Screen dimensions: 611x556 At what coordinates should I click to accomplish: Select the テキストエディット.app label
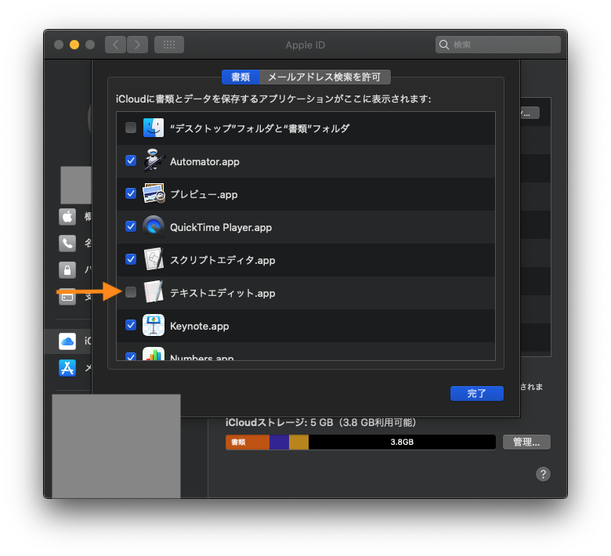coord(222,293)
